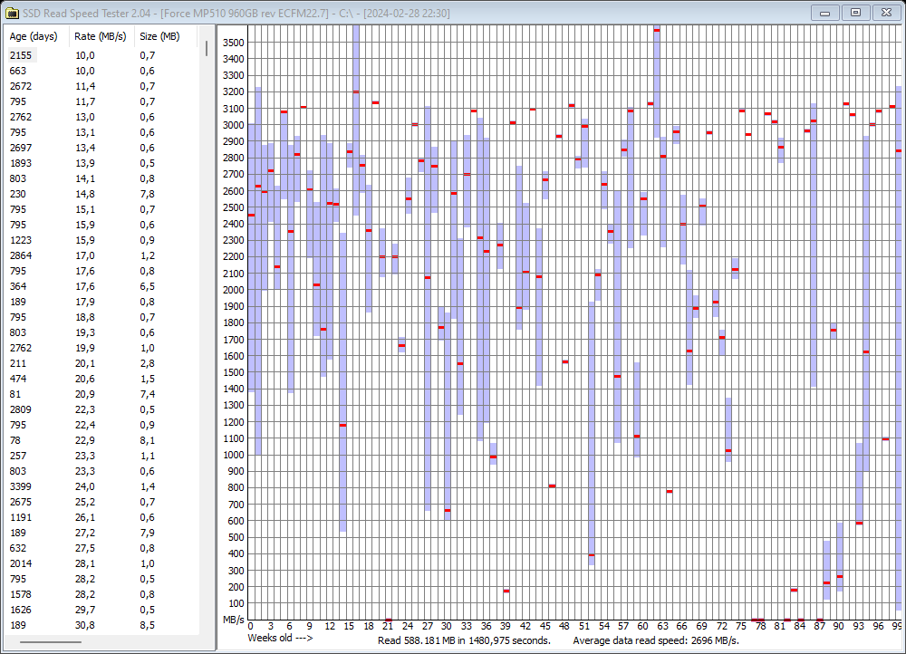Click the 'Weeks old --->' axis label
This screenshot has width=906, height=654.
(280, 638)
